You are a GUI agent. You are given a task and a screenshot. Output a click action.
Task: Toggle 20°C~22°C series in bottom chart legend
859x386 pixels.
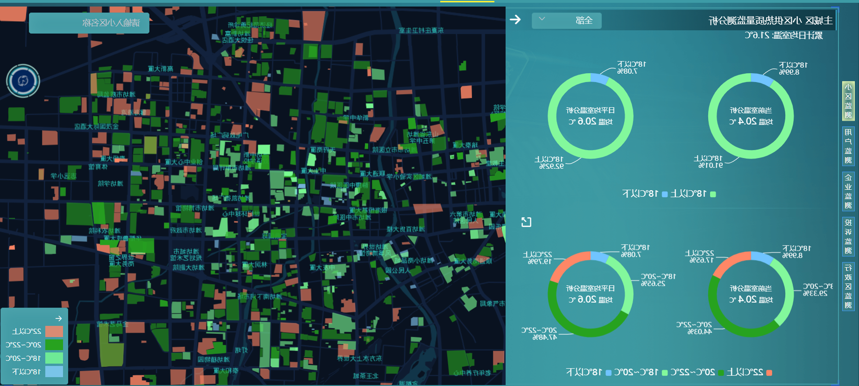point(697,372)
